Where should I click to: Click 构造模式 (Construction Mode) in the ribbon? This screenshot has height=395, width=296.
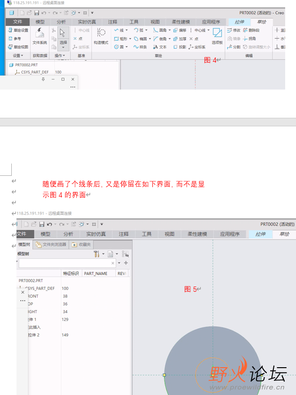pyautogui.click(x=101, y=36)
